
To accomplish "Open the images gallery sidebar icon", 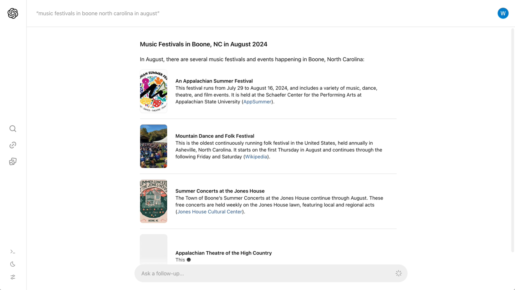I will (x=13, y=161).
